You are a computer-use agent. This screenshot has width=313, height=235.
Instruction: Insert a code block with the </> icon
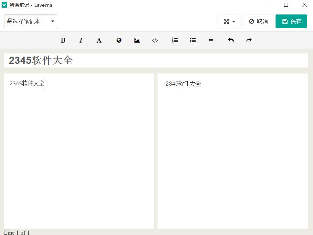[155, 40]
